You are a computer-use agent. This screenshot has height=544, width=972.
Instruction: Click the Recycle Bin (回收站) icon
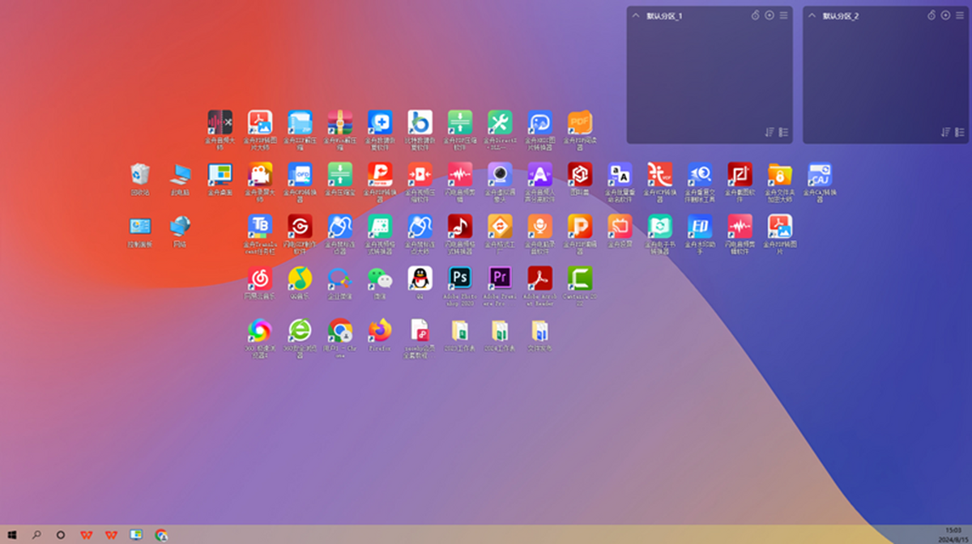pyautogui.click(x=140, y=174)
